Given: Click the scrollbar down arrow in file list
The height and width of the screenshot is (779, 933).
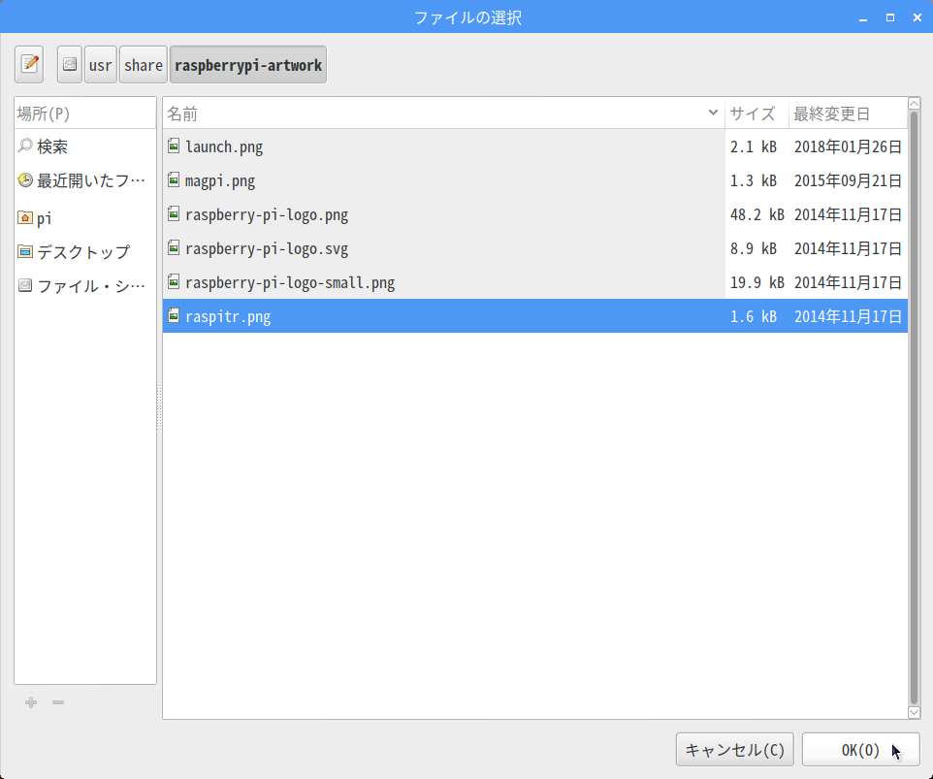Looking at the screenshot, I should click(x=914, y=712).
